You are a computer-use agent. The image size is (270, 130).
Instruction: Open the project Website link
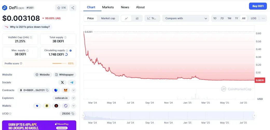click(x=43, y=74)
